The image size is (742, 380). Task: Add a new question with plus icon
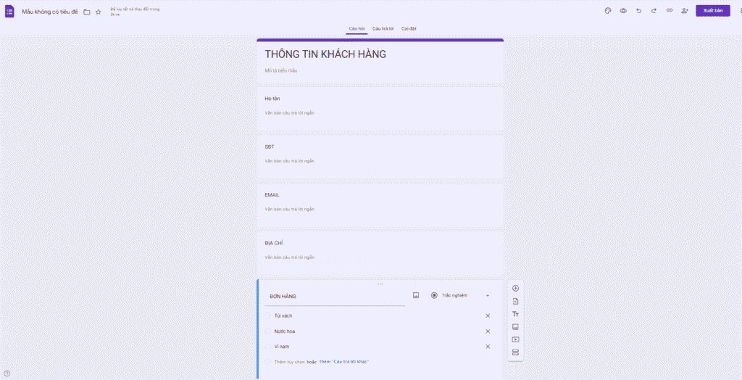tap(516, 288)
